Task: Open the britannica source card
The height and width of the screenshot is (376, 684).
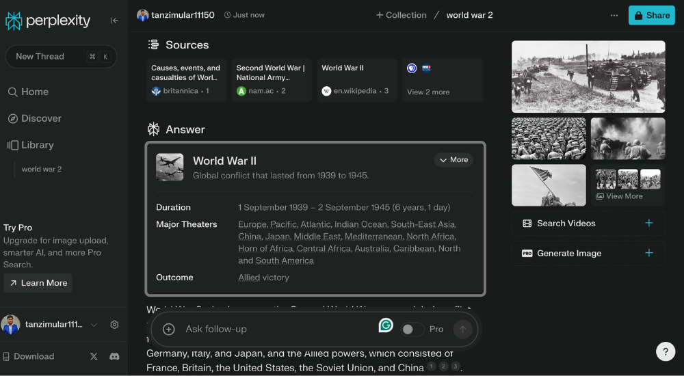Action: click(x=186, y=79)
